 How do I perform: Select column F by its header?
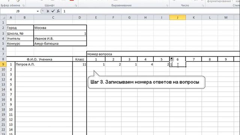[x=113, y=18]
